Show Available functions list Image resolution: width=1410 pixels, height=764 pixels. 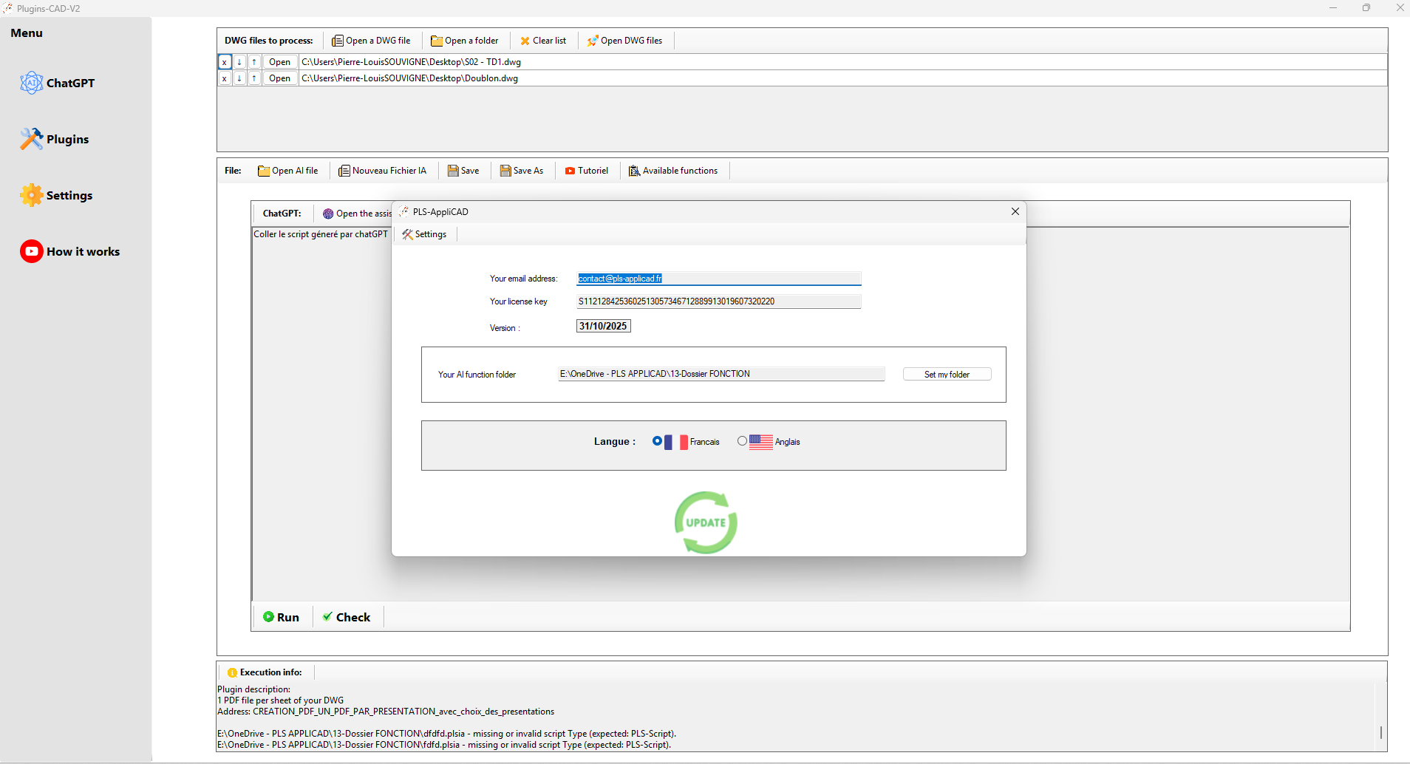coord(673,171)
